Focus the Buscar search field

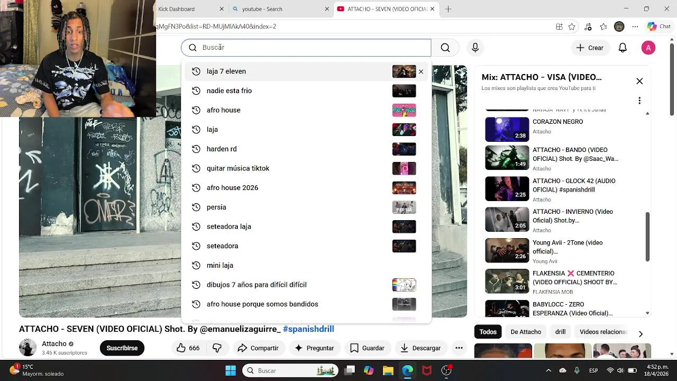click(x=306, y=48)
